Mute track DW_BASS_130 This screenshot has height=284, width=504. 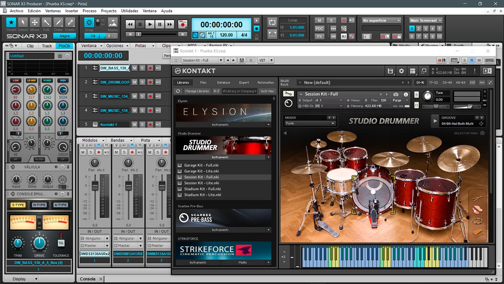coord(134,68)
